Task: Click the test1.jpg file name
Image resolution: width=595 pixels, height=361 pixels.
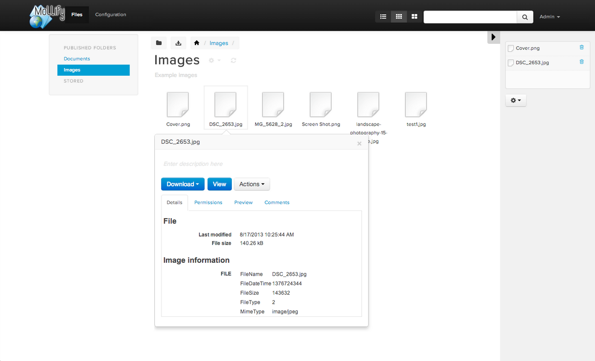Action: tap(416, 124)
